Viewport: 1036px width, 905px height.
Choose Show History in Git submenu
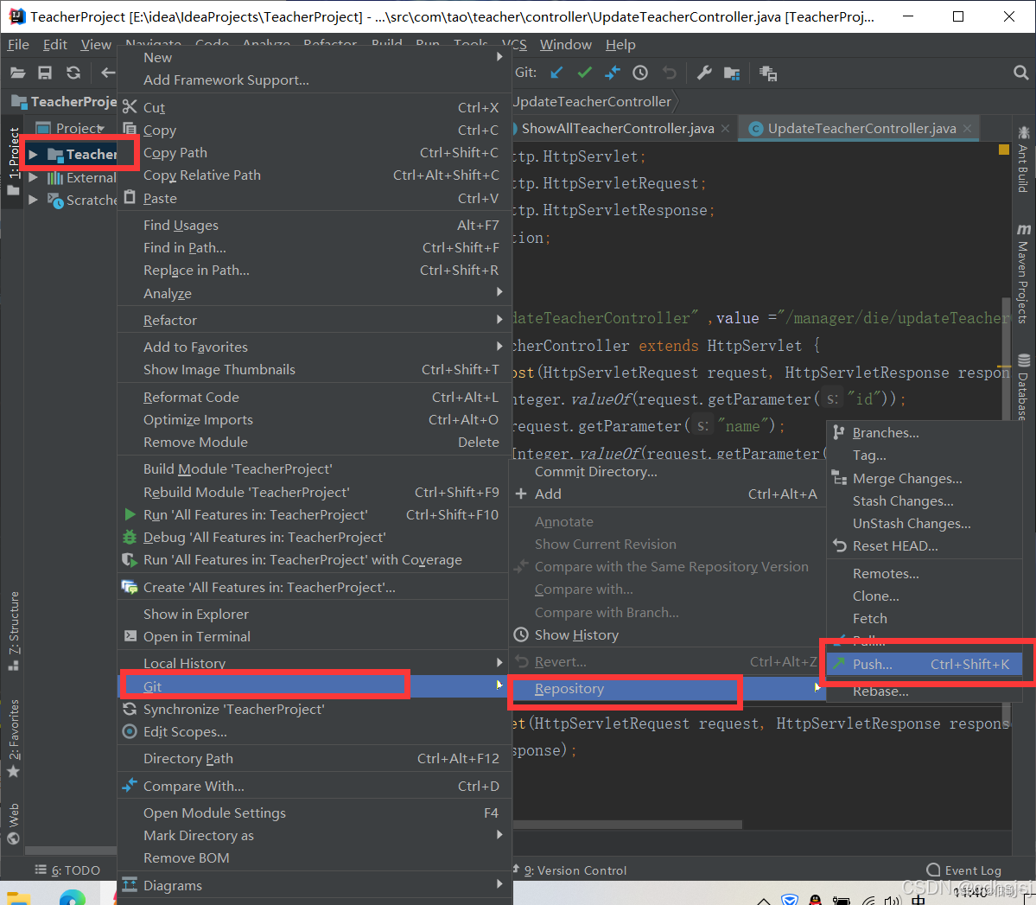[x=667, y=634]
